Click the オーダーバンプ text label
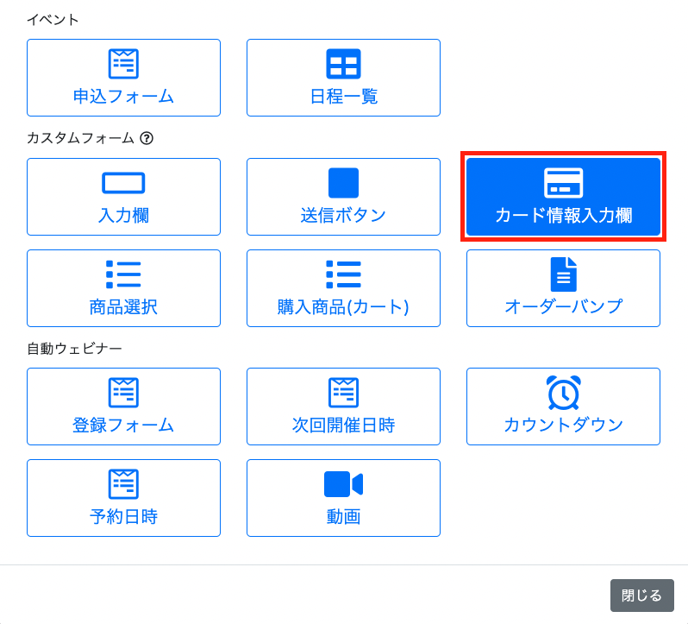This screenshot has height=624, width=688. pos(563,306)
